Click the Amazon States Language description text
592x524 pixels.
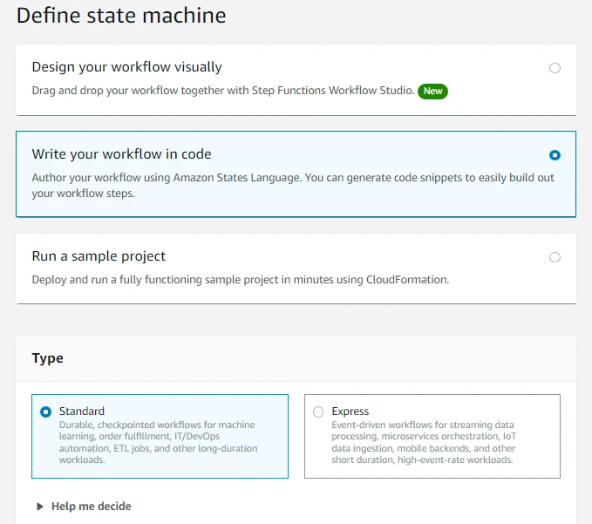(292, 185)
